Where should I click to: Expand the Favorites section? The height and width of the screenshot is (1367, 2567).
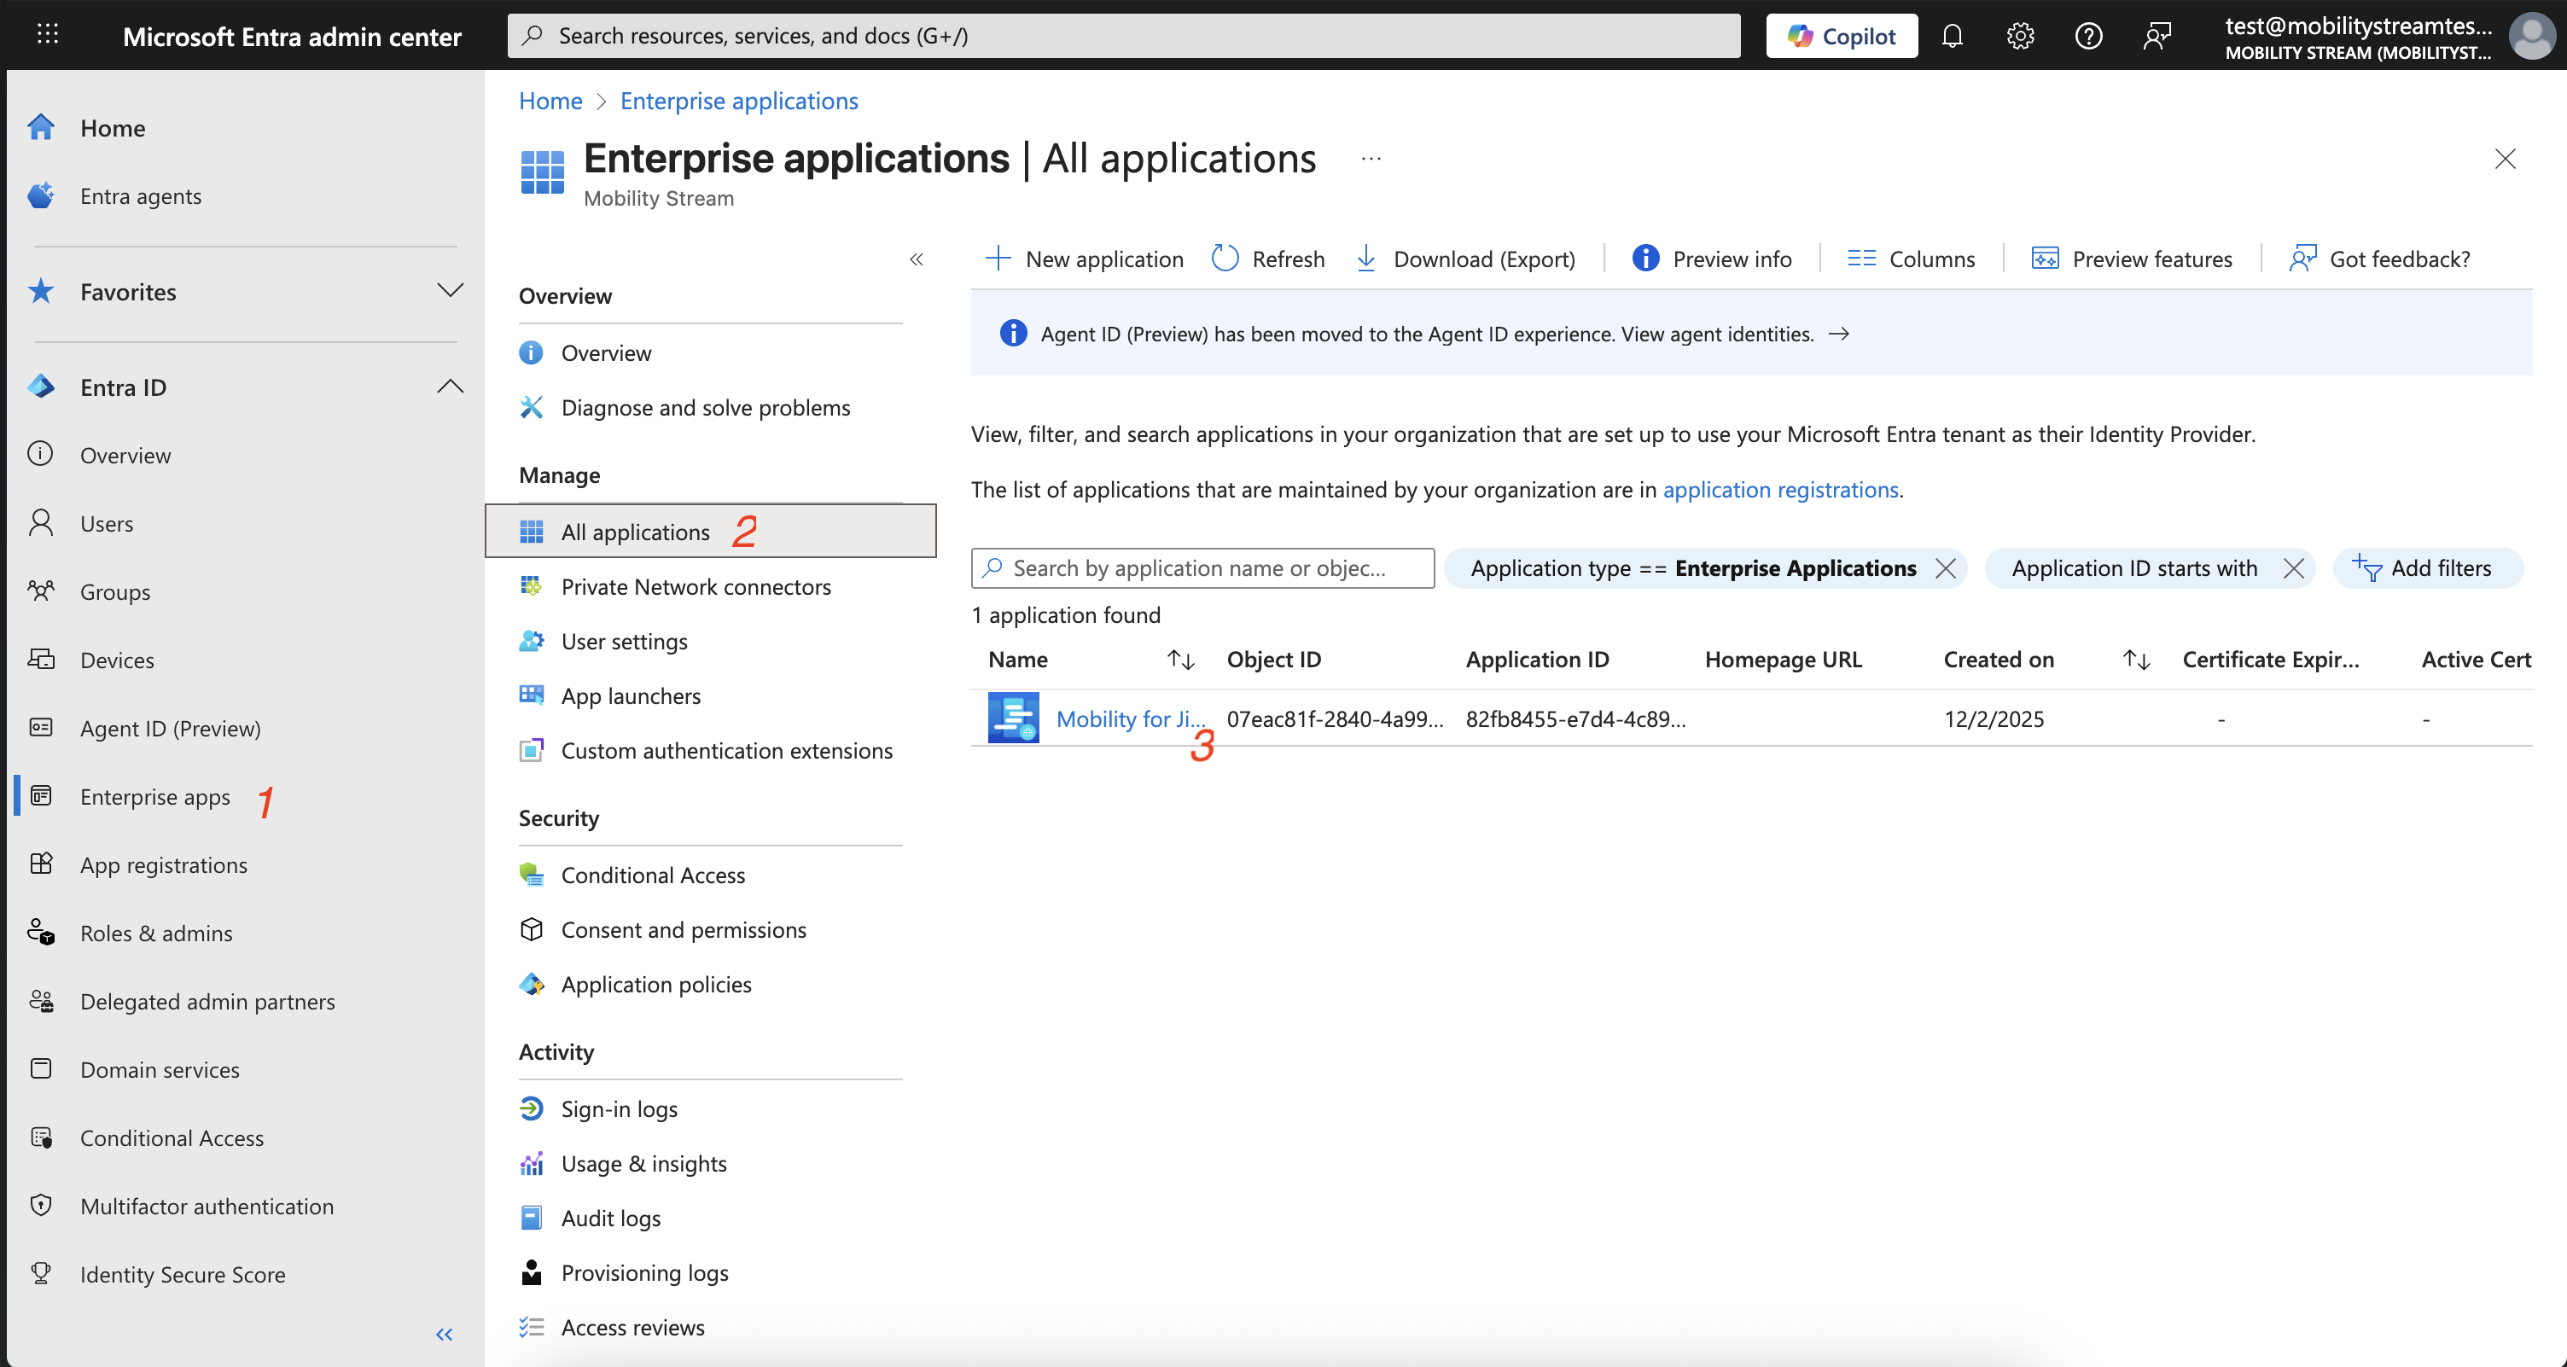pos(451,291)
